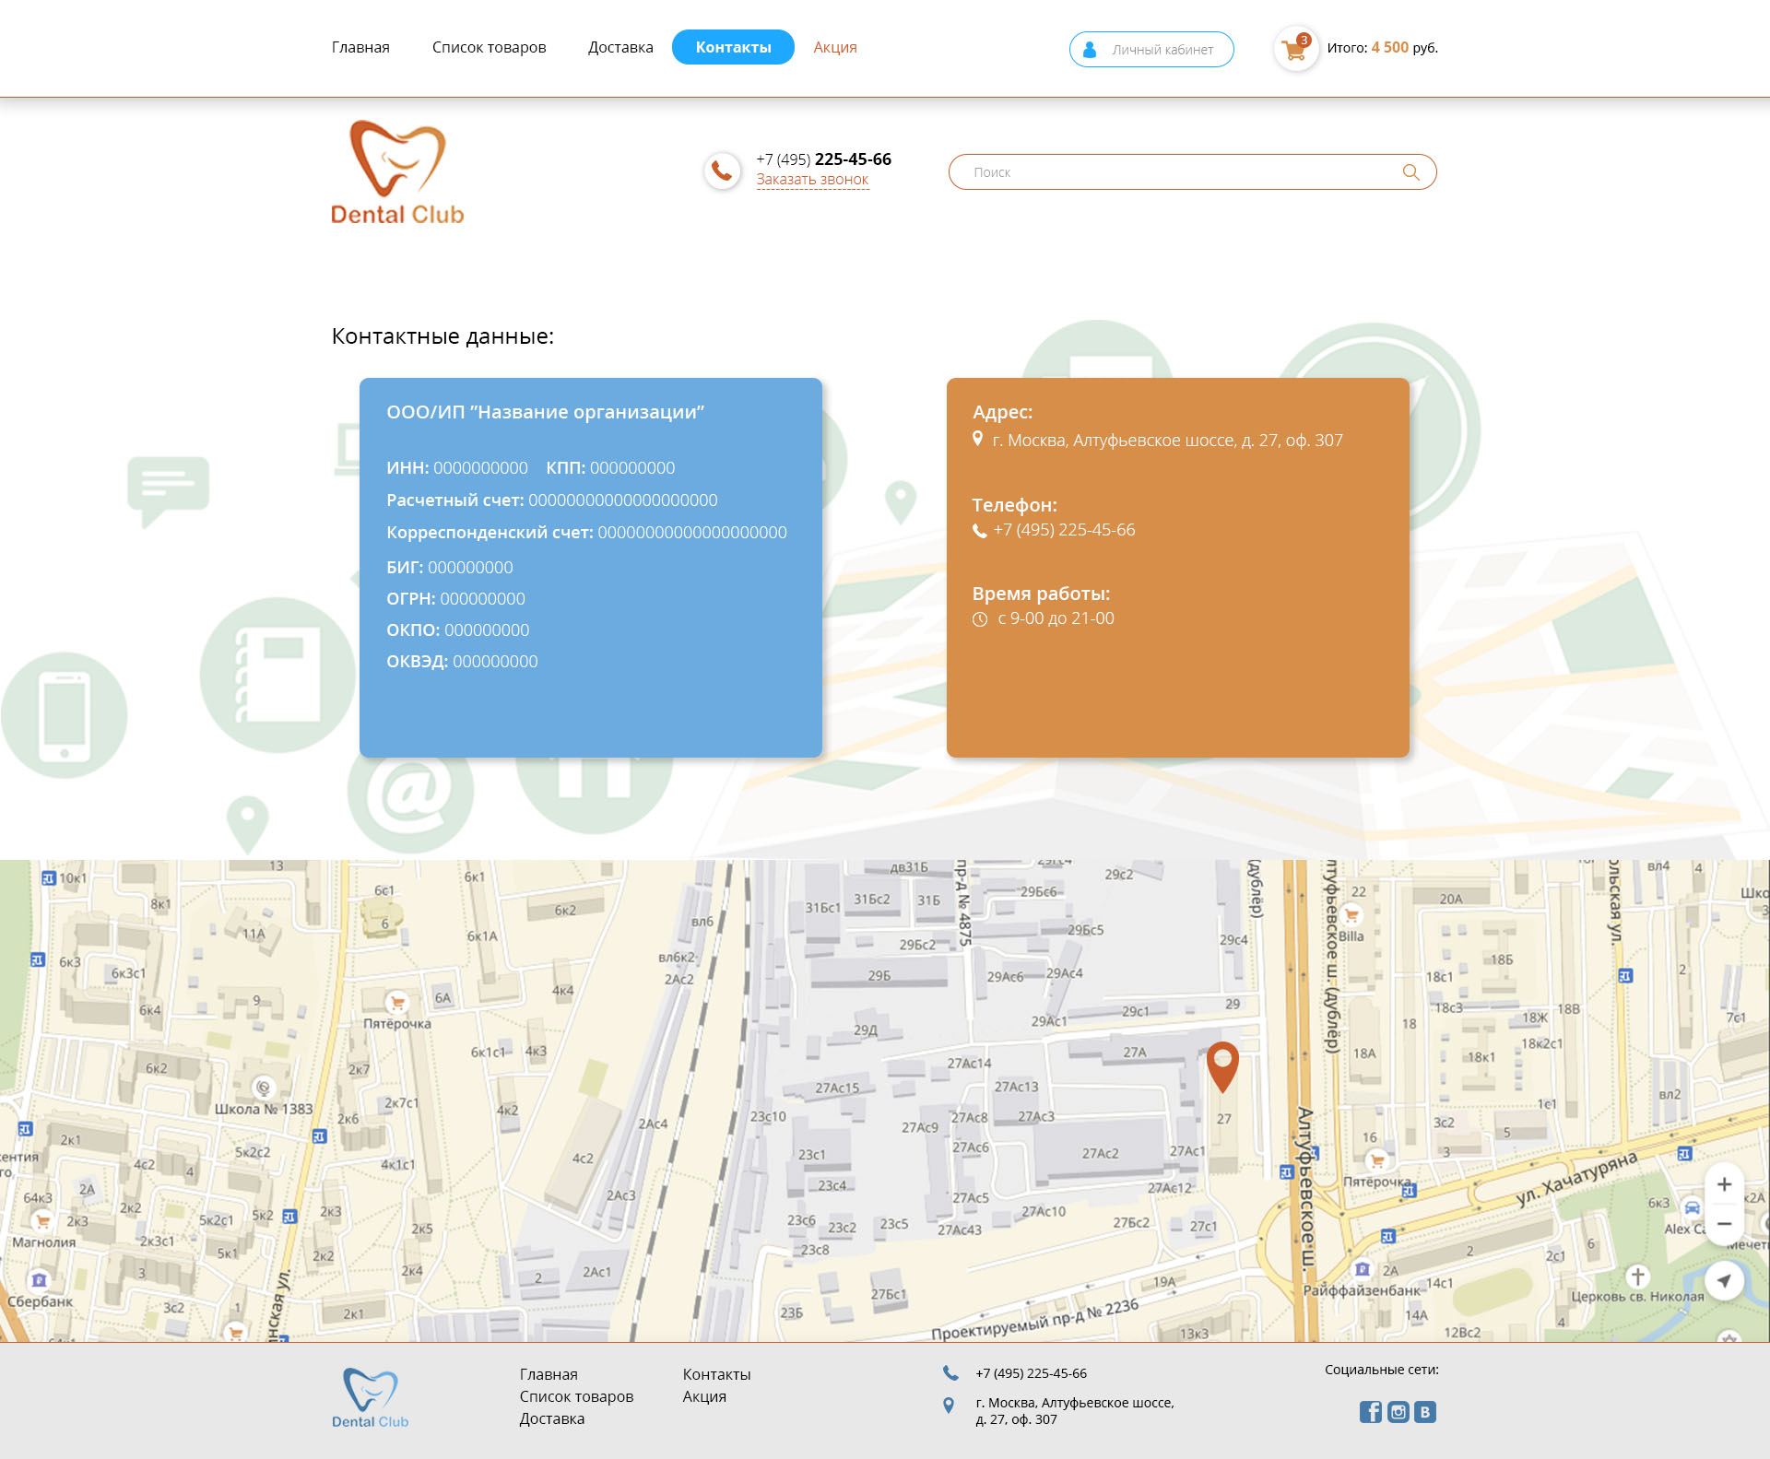Image resolution: width=1770 pixels, height=1459 pixels.
Task: Click the map geolocation arrow button
Action: (x=1724, y=1280)
